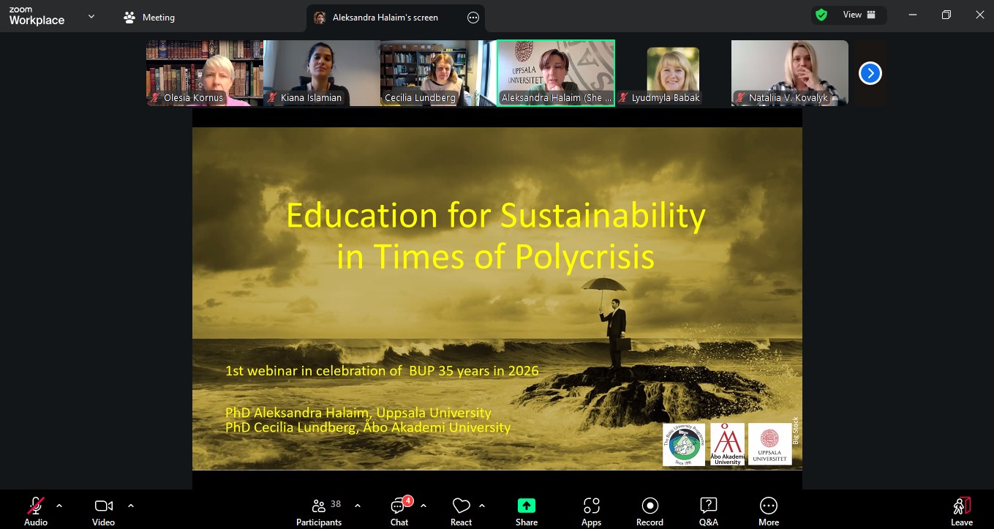Start recording with the Record button
Screen dimensions: 994x529
click(x=650, y=511)
